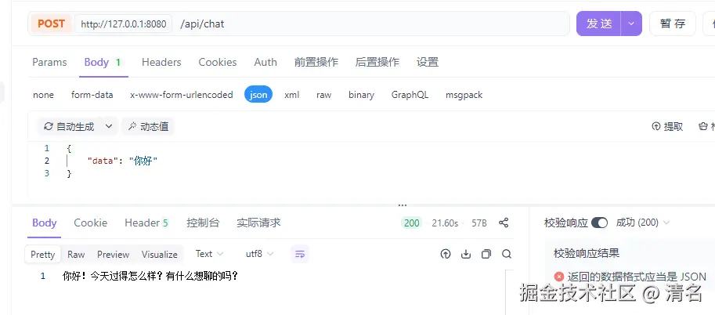Open the POST method dropdown
The height and width of the screenshot is (315, 715).
tap(51, 24)
